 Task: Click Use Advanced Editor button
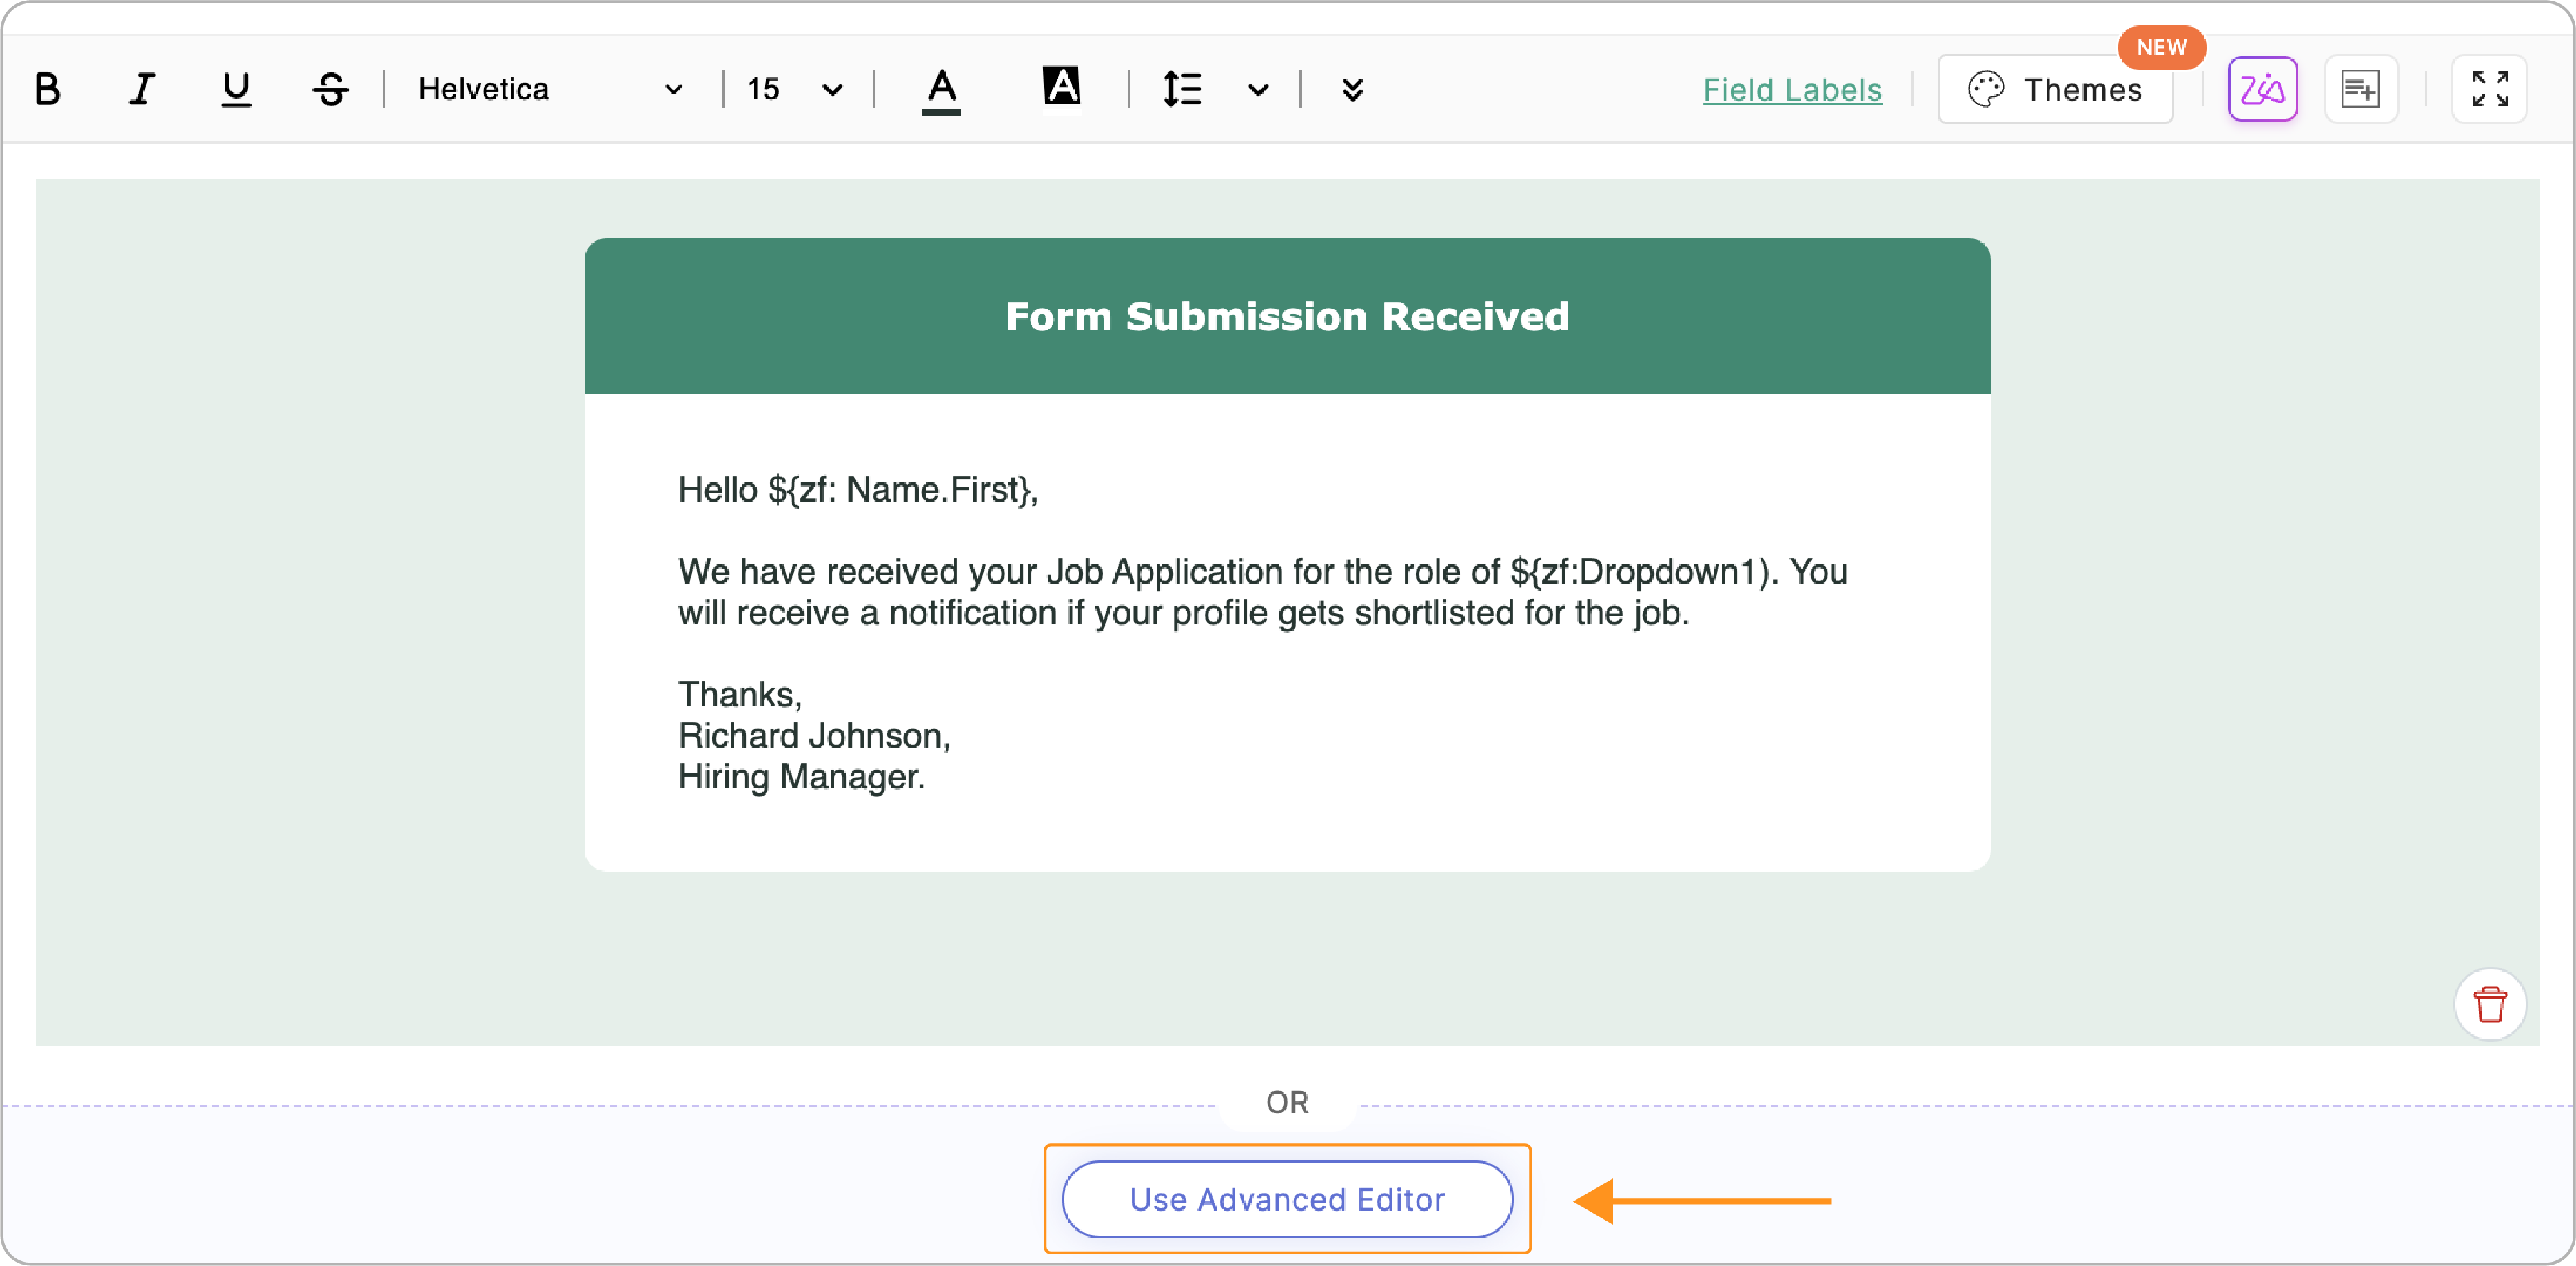[x=1287, y=1199]
